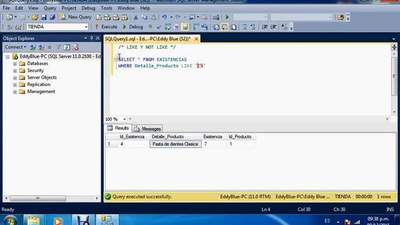
Task: Click the Disconnect icon in Object Explorer
Action: point(41,47)
